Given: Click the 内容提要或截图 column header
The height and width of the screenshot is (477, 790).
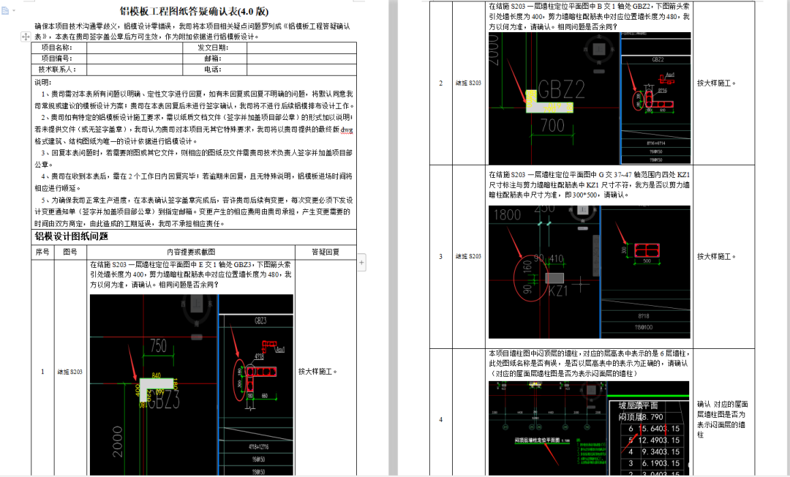Looking at the screenshot, I should [x=192, y=252].
